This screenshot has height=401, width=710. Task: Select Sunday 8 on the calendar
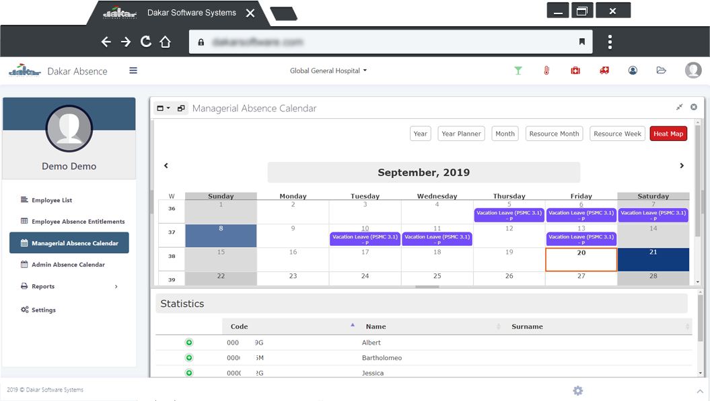221,236
